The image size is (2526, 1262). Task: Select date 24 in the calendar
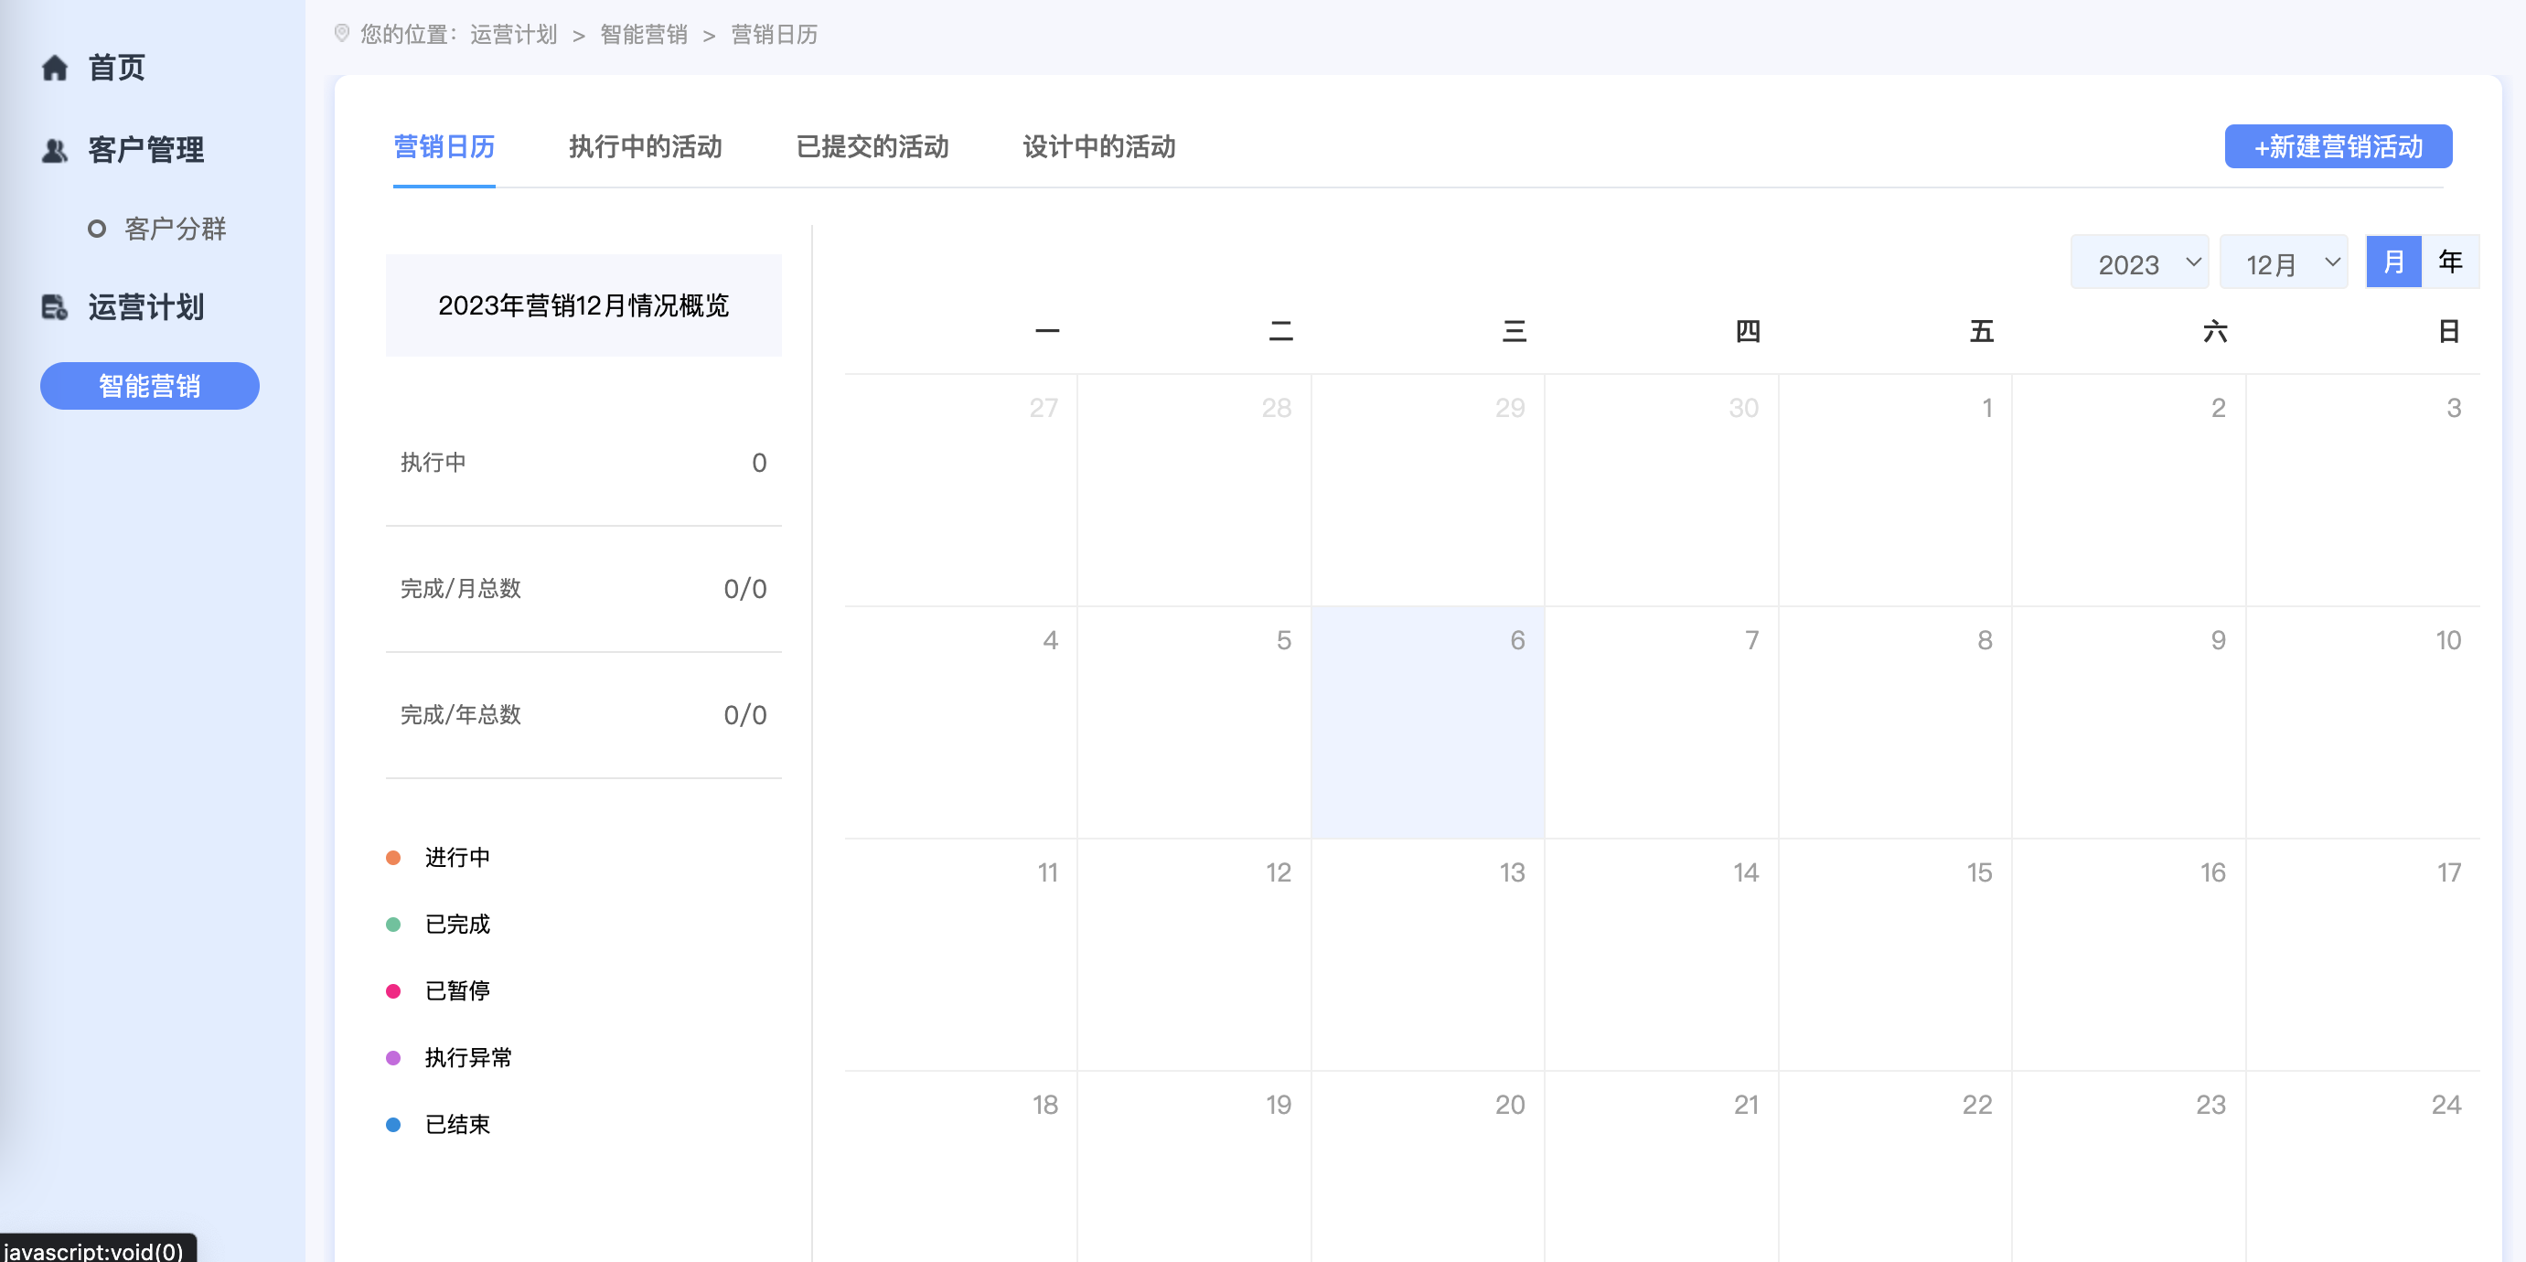2363,1167
